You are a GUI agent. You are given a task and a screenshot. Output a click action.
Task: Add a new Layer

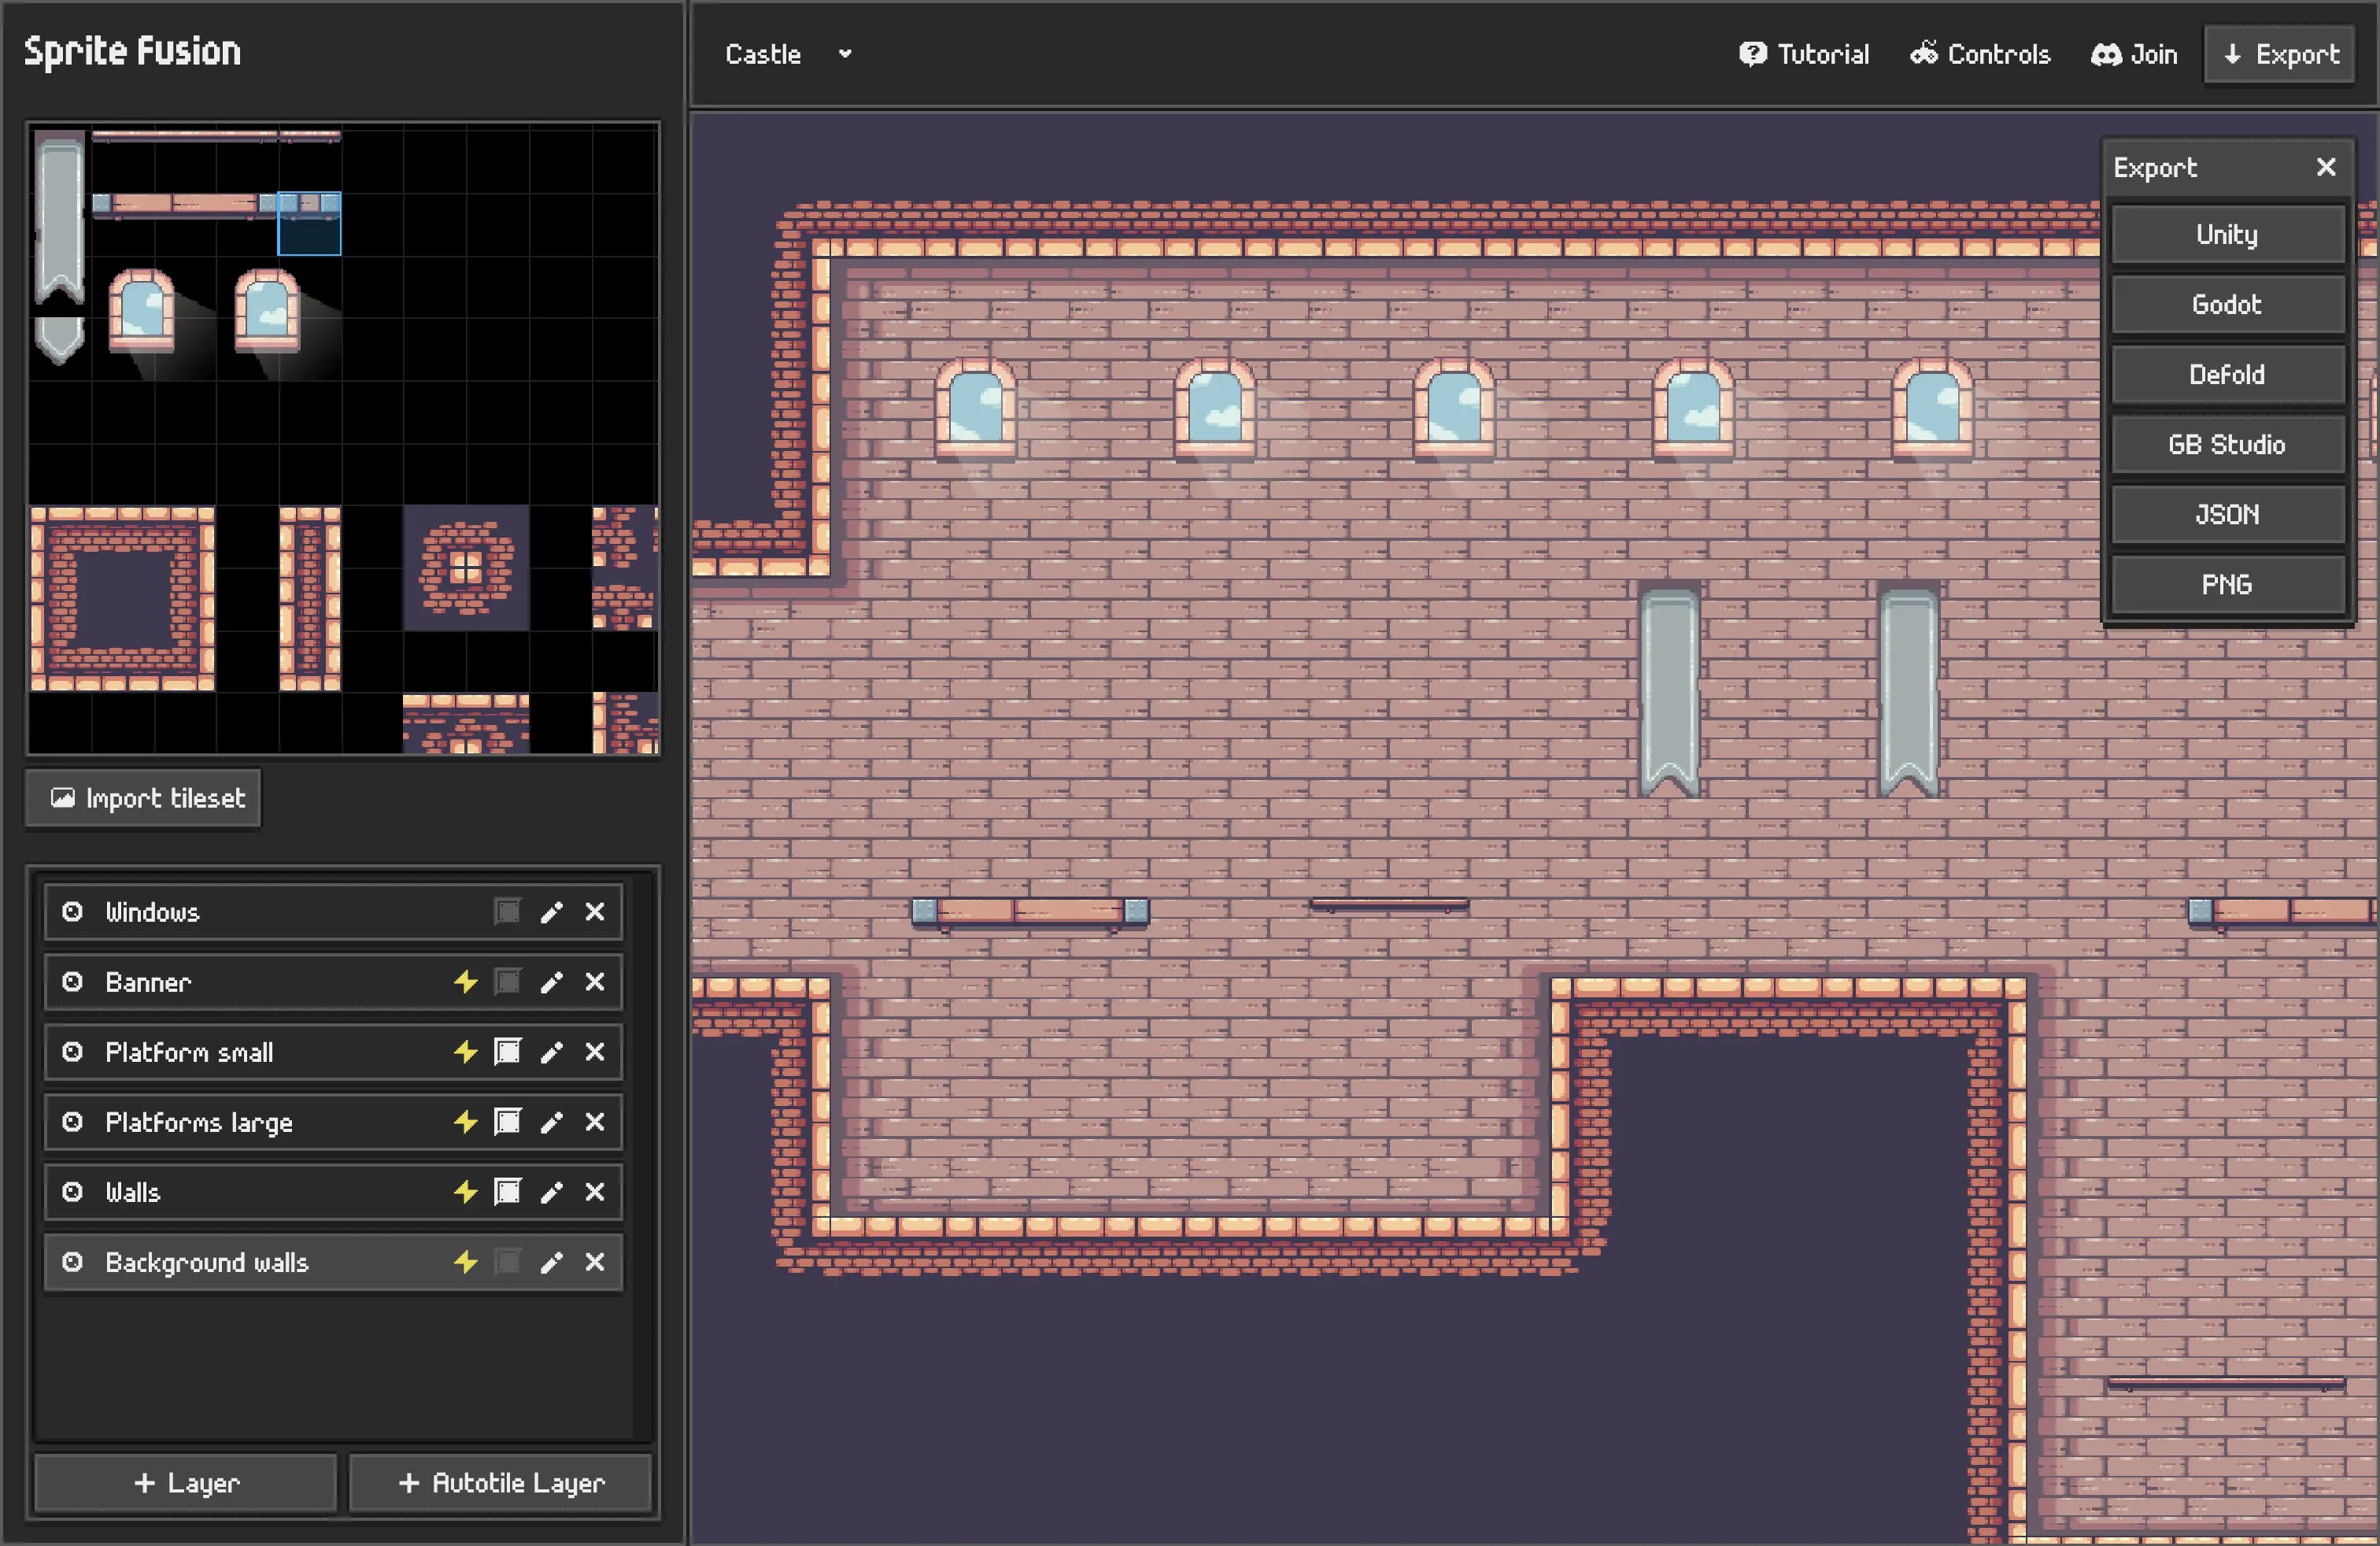tap(186, 1482)
